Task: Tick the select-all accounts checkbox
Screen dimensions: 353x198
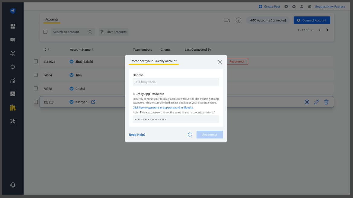Action: pos(46,32)
